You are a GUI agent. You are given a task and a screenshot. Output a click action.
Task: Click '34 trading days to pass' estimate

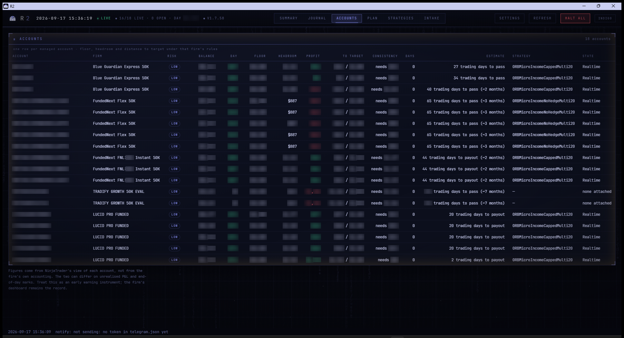[x=479, y=78]
